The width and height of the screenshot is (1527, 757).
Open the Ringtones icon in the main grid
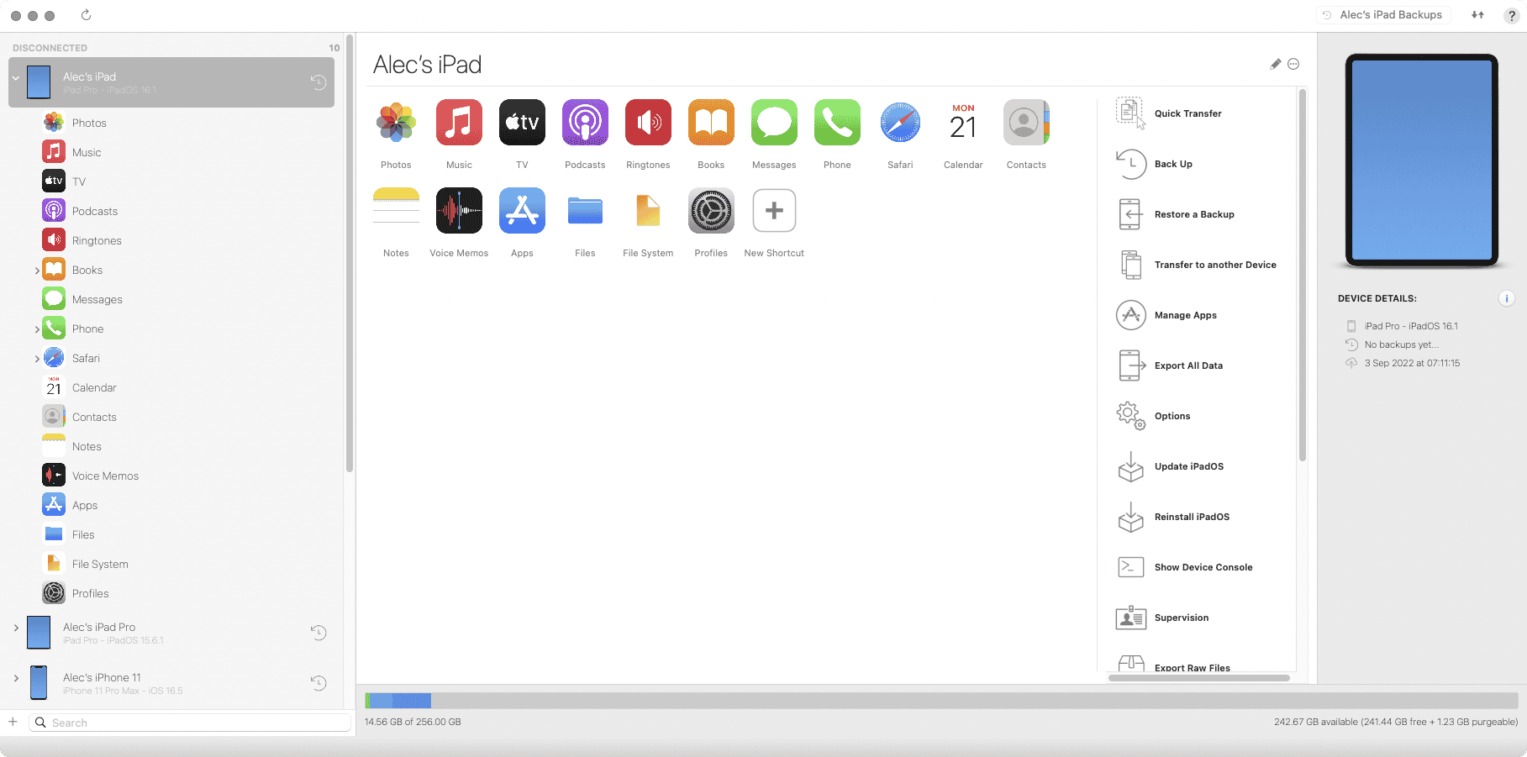tap(648, 123)
